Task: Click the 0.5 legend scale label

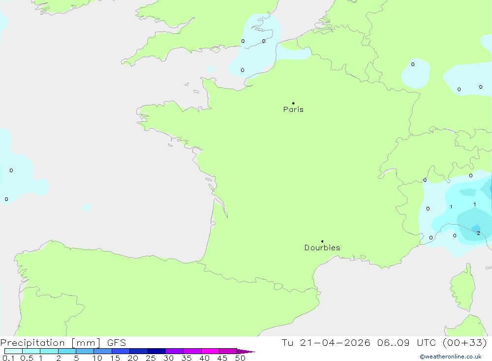Action: [27, 358]
